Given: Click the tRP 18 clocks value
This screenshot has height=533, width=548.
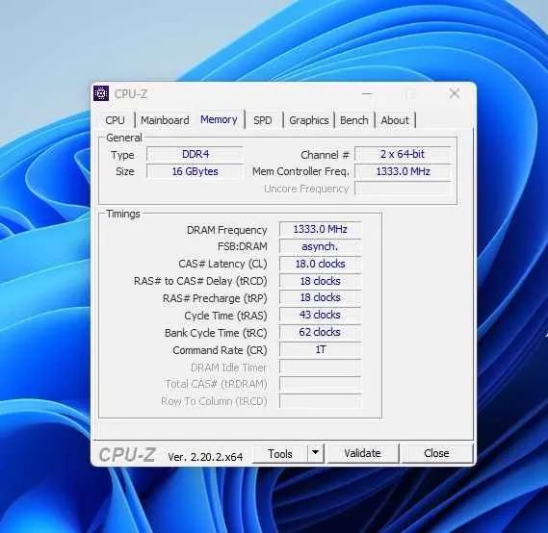Looking at the screenshot, I should (x=320, y=297).
